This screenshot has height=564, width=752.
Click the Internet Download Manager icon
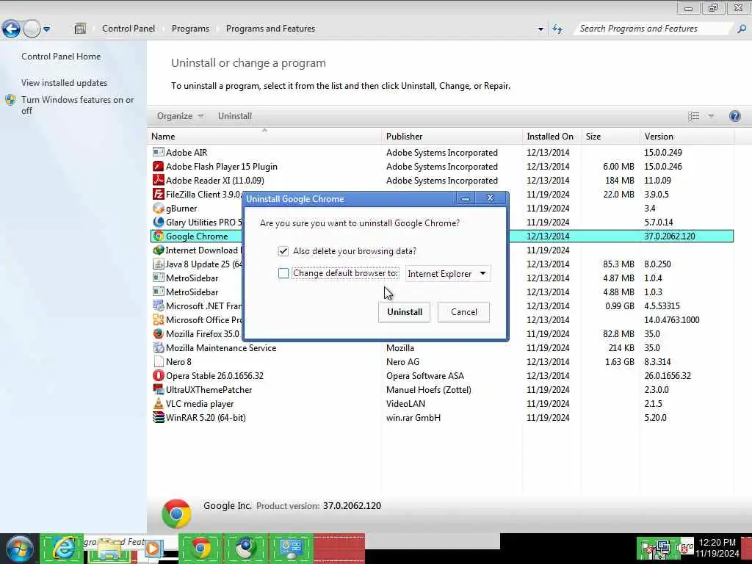pos(159,250)
